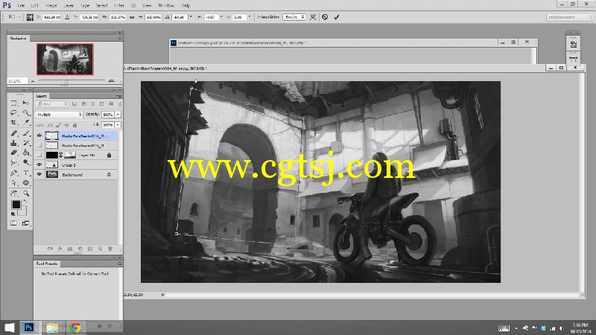The width and height of the screenshot is (596, 335).
Task: Cancel the transform
Action: coord(325,17)
